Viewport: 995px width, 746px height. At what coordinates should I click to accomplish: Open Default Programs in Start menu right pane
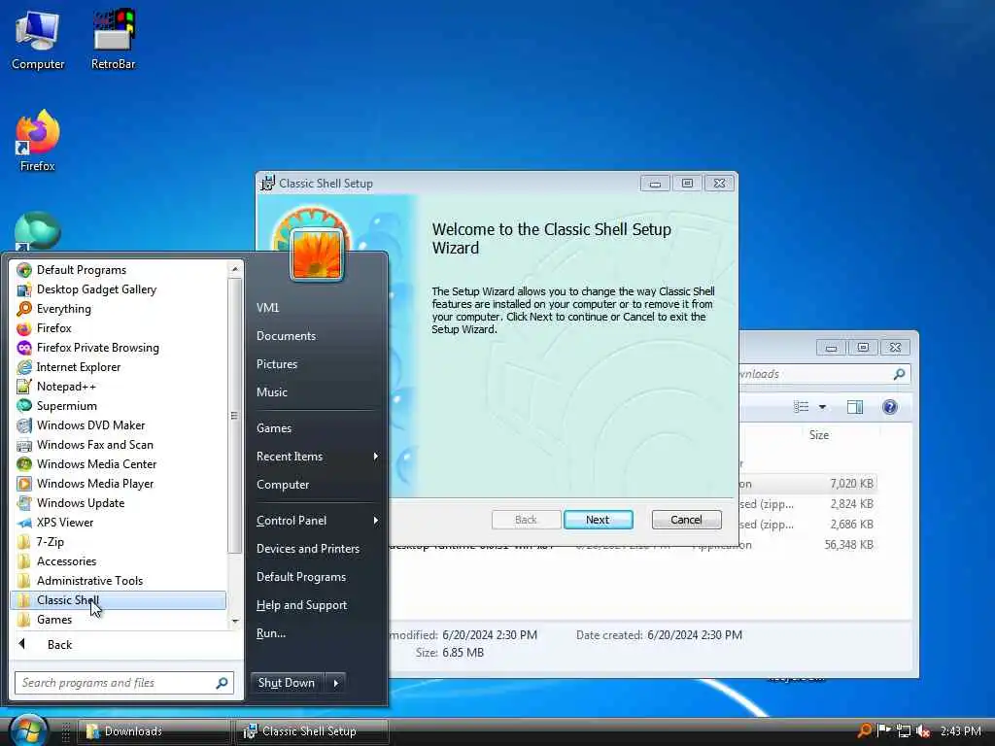pyautogui.click(x=301, y=577)
